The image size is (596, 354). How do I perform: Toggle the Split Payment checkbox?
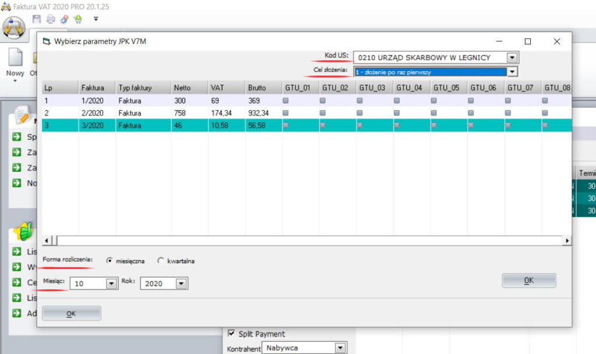click(232, 334)
